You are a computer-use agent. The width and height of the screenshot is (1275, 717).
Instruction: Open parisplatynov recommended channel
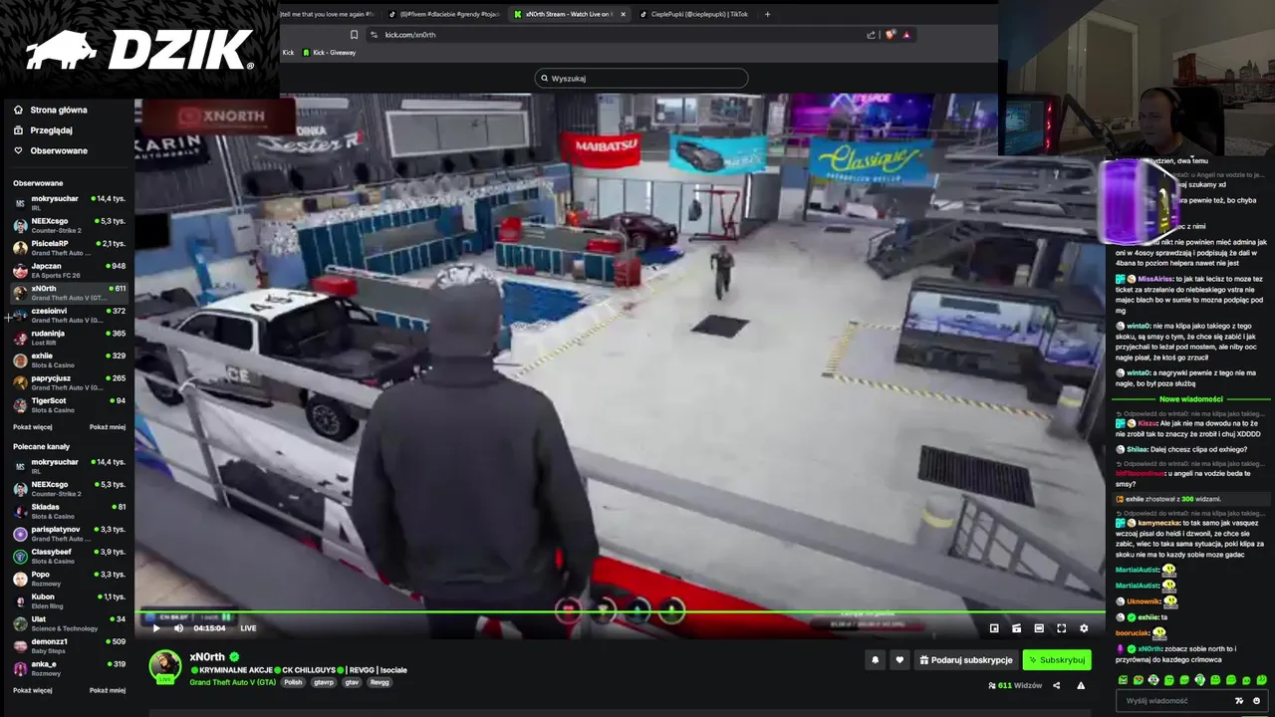pyautogui.click(x=69, y=534)
